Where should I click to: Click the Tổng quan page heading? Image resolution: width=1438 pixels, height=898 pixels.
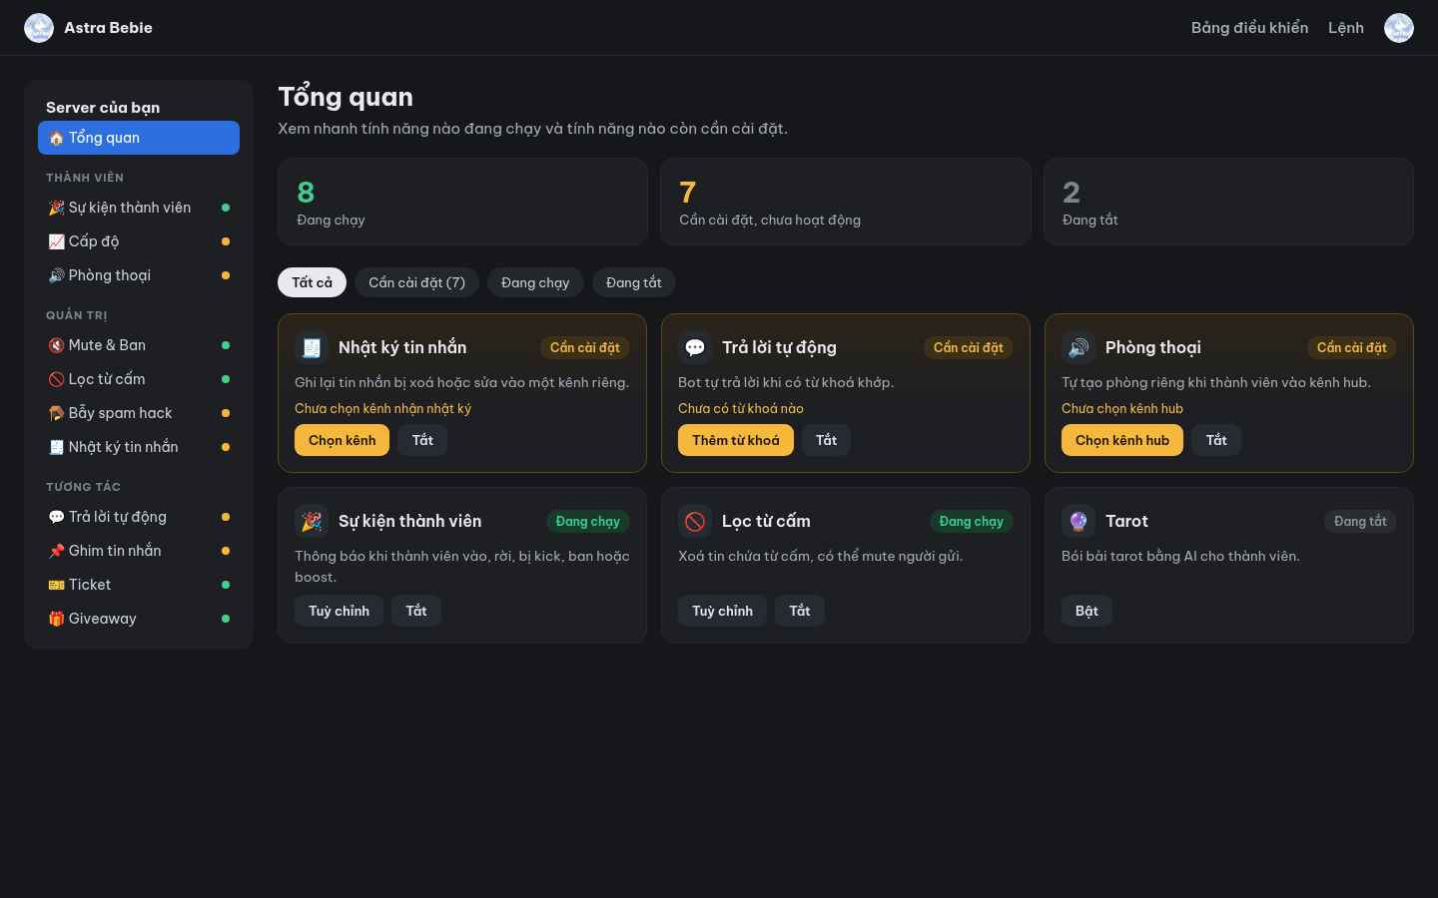[x=346, y=97]
